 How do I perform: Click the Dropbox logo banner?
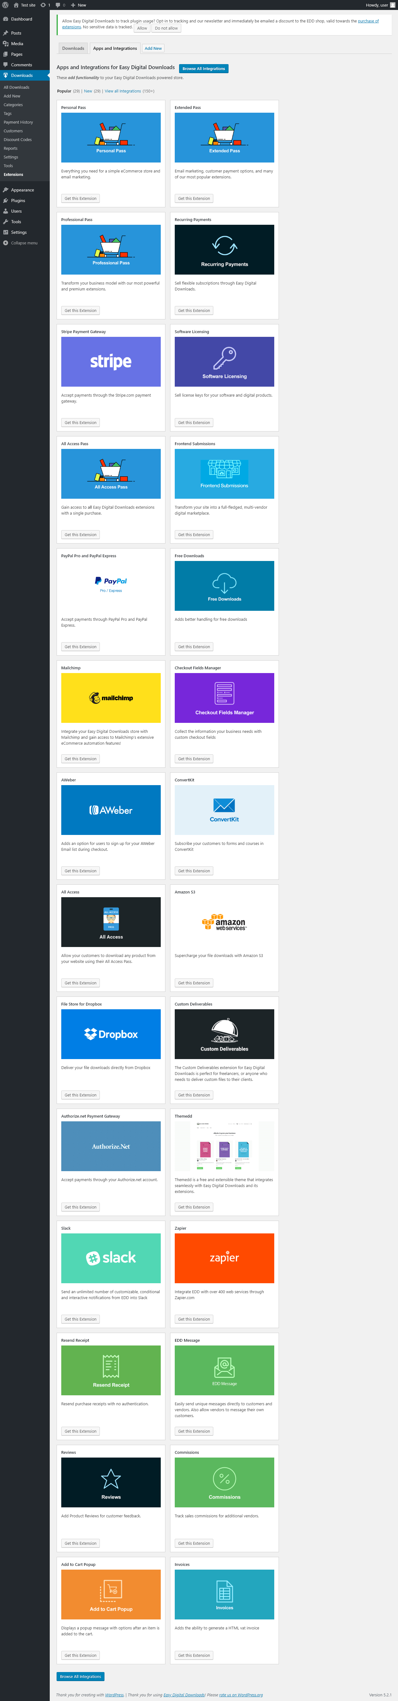[111, 1034]
